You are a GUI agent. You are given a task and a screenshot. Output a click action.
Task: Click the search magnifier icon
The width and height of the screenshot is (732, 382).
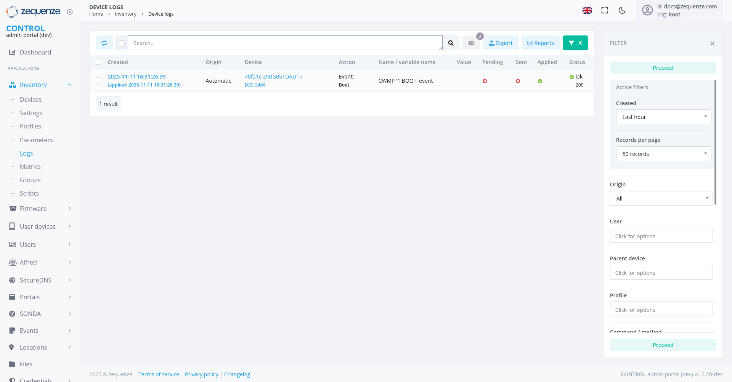point(451,43)
